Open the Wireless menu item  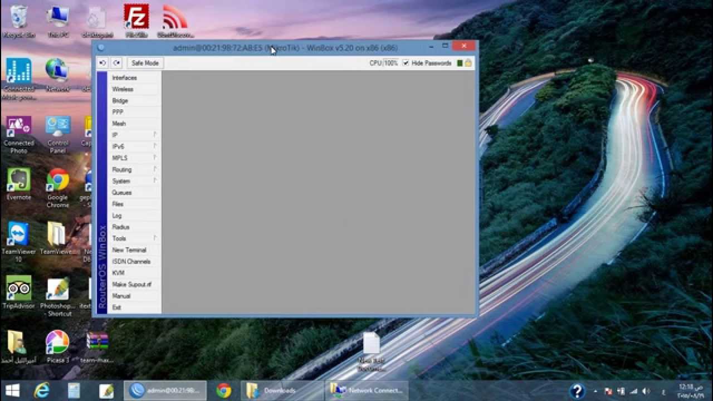(134, 89)
